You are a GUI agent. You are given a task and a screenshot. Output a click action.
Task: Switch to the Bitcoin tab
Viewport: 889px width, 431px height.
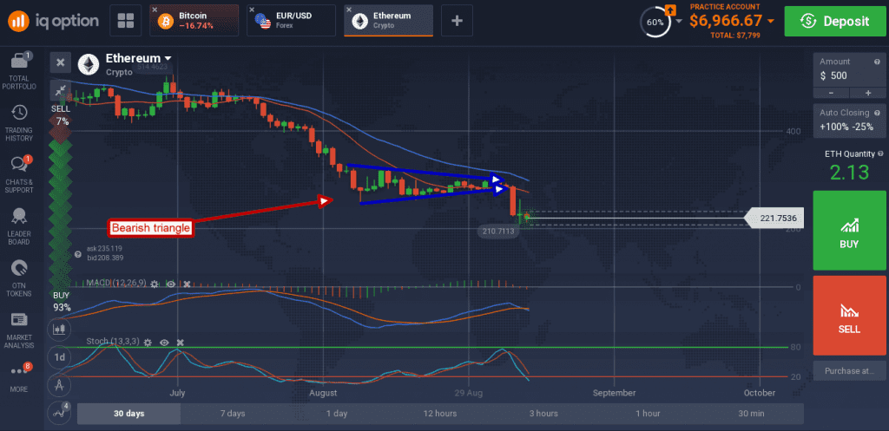195,21
